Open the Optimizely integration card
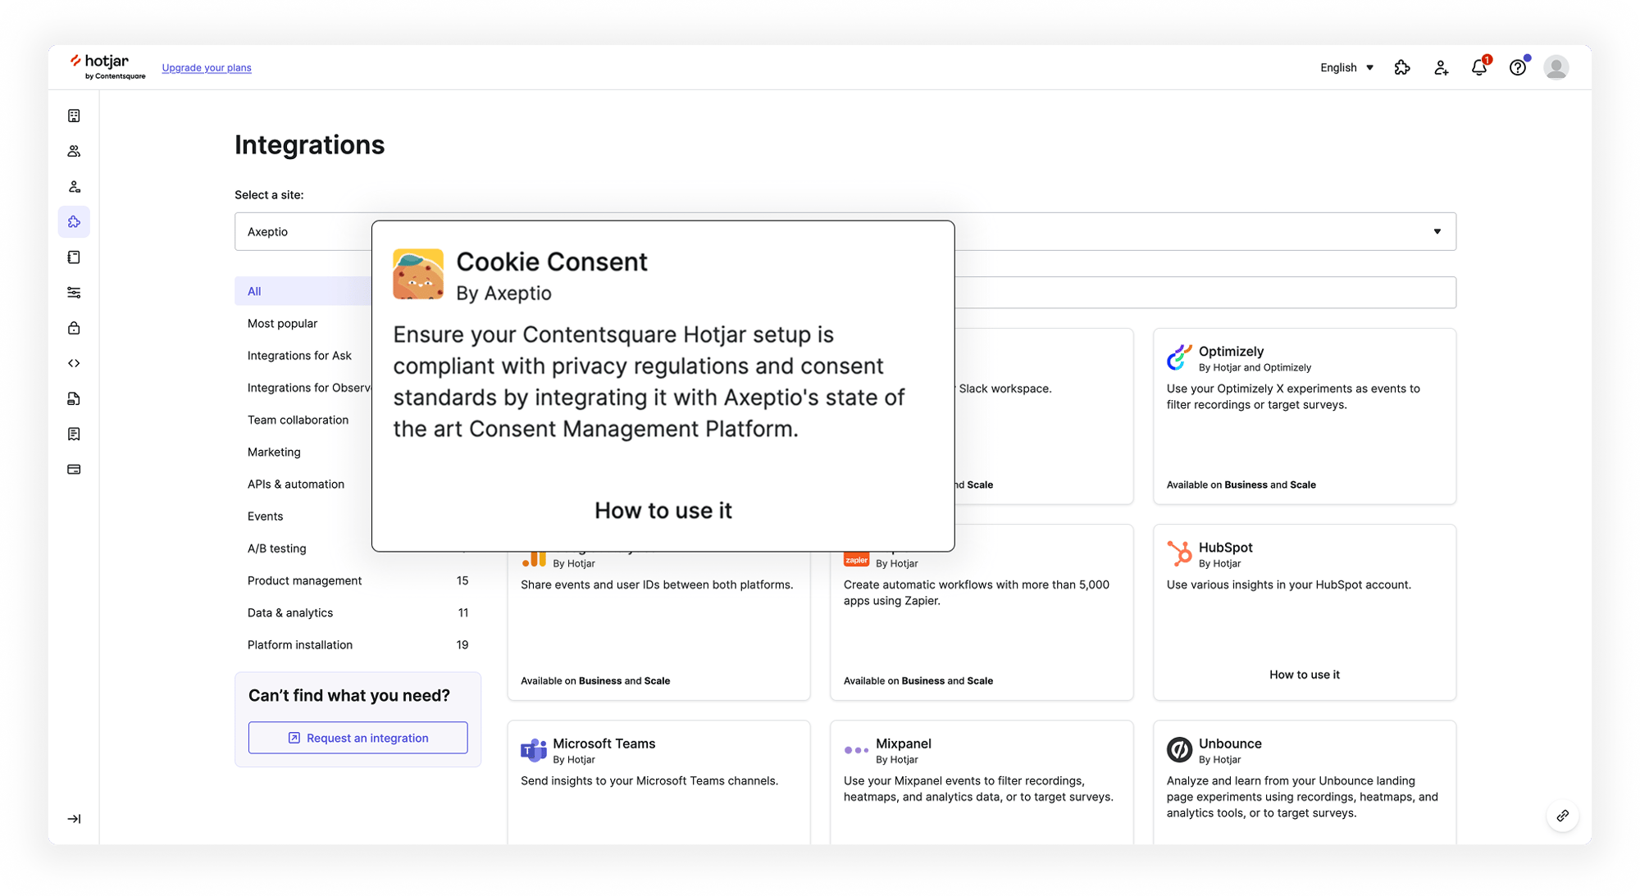The image size is (1640, 896). [1304, 416]
